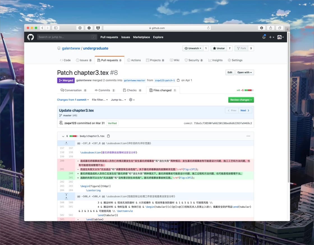
Task: Collapse the body/chapter3.tex diff
Action: (x=63, y=136)
